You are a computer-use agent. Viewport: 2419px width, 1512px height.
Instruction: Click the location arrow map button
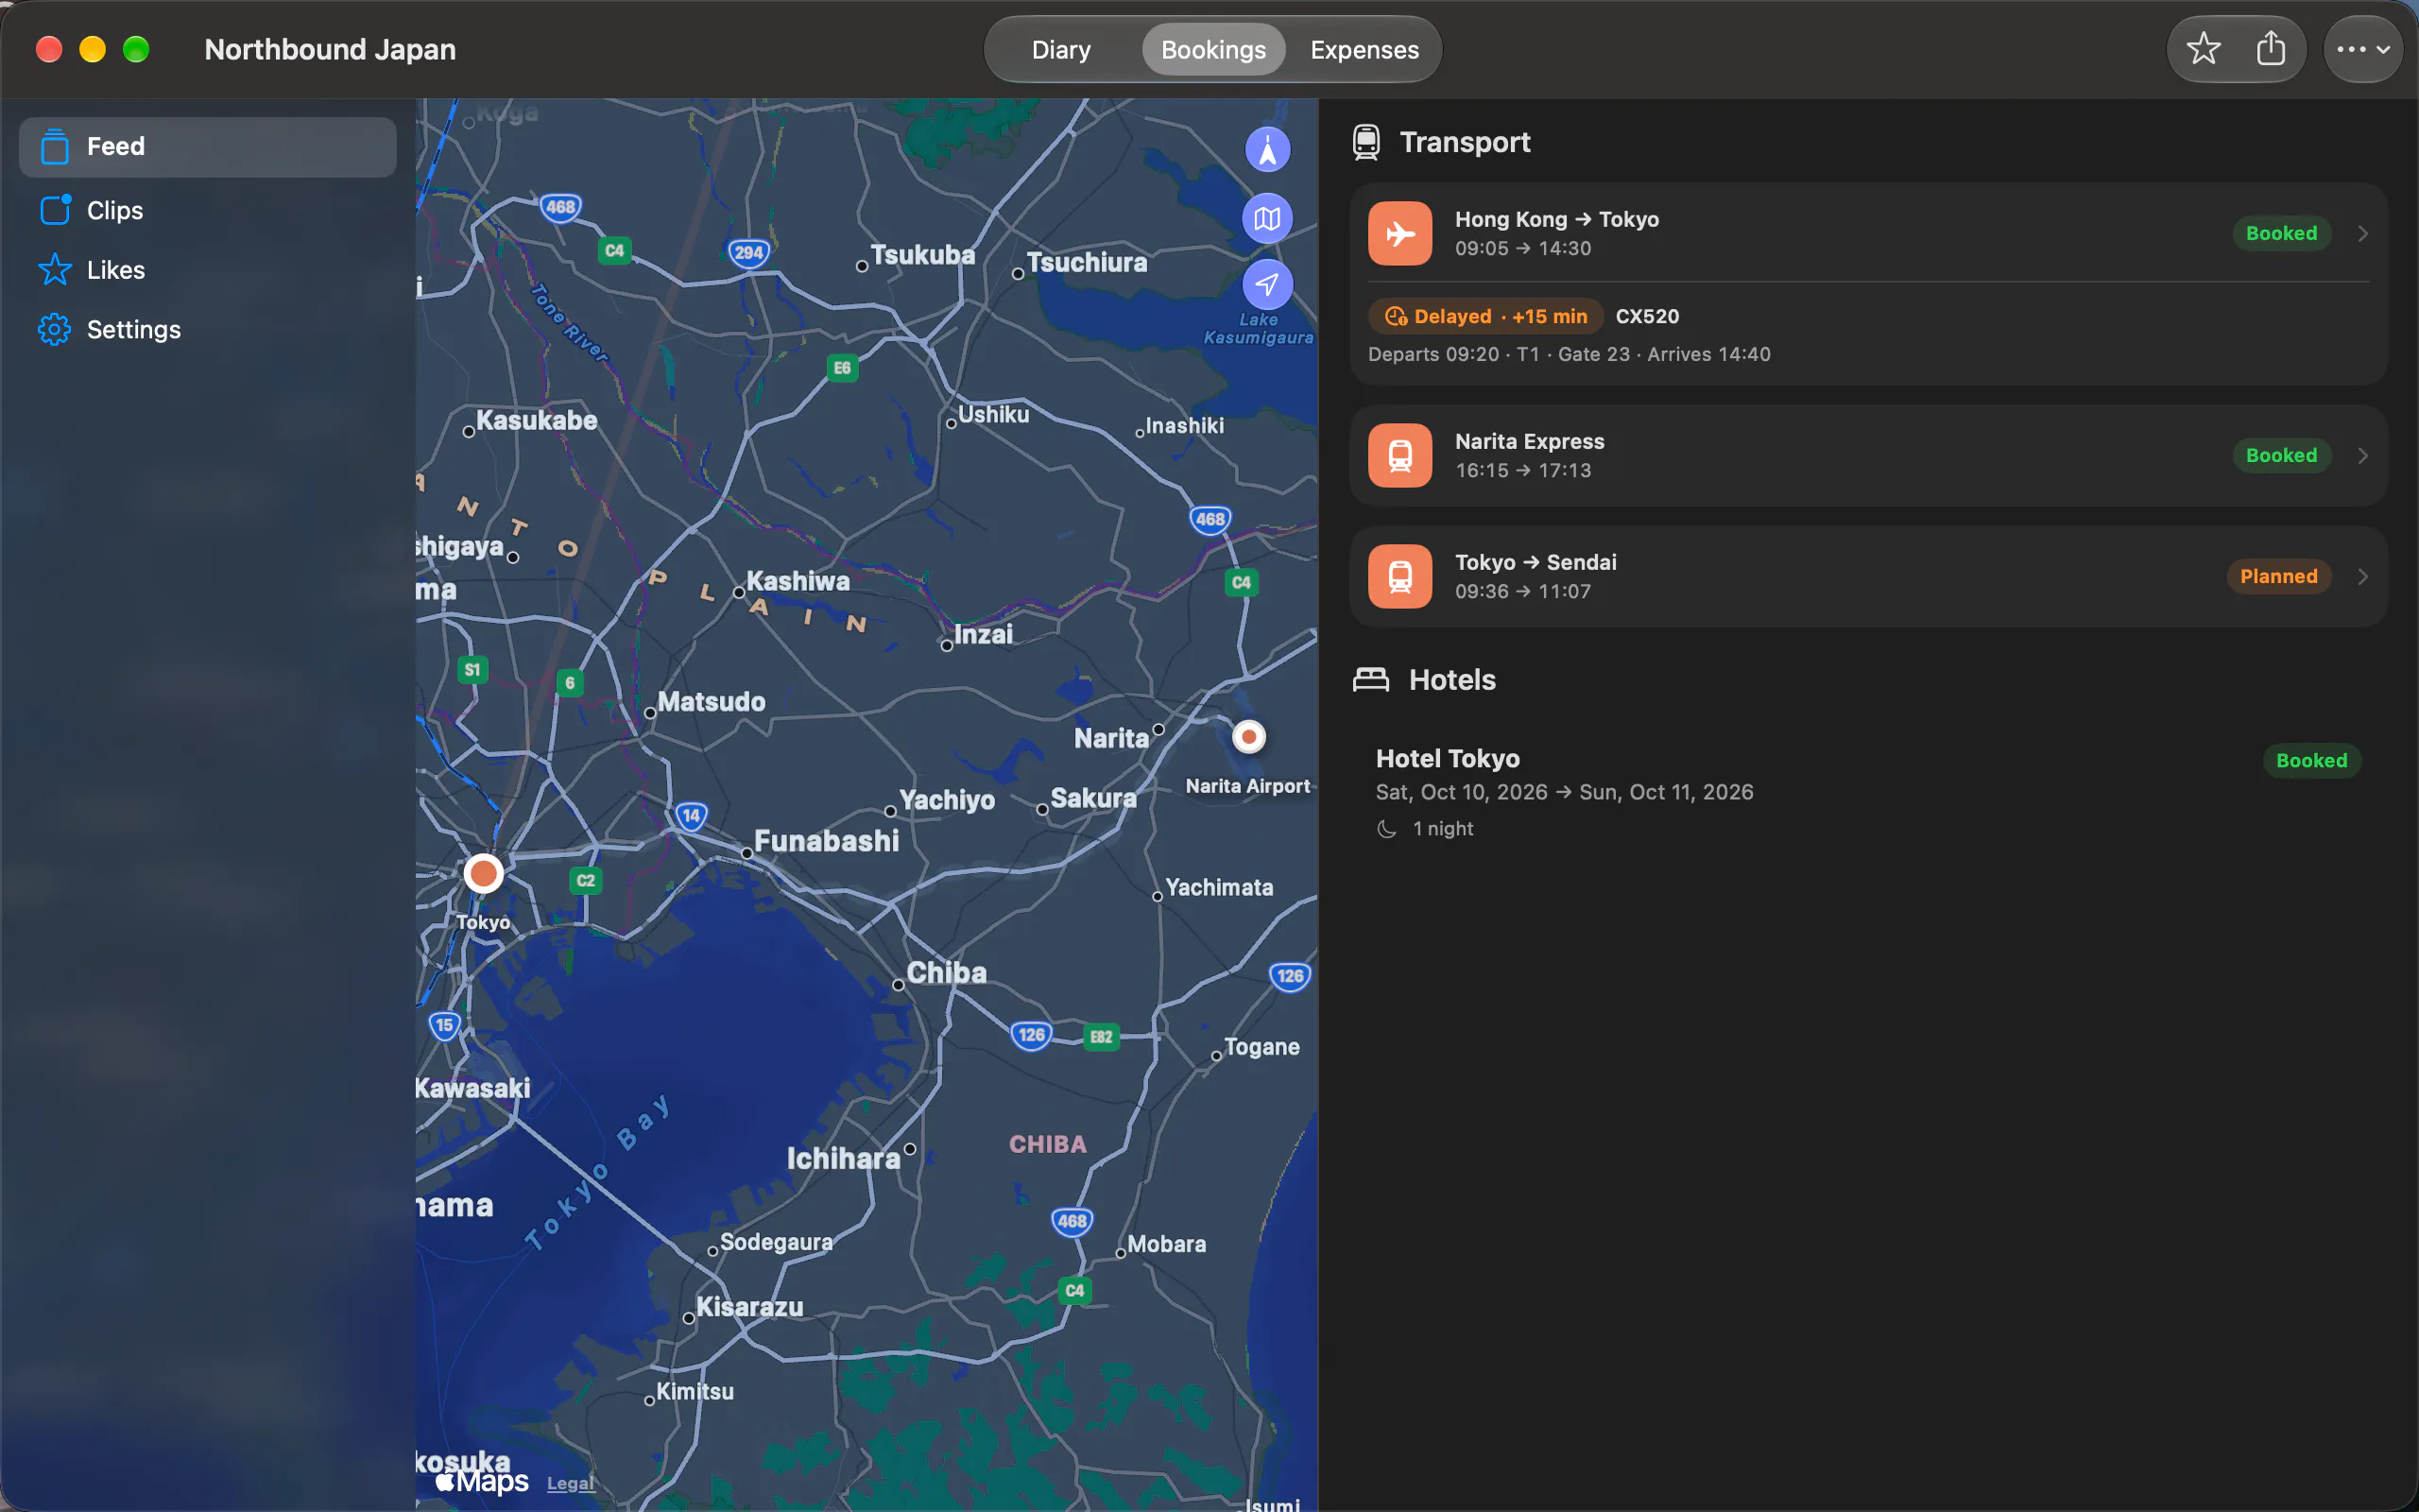click(x=1266, y=285)
